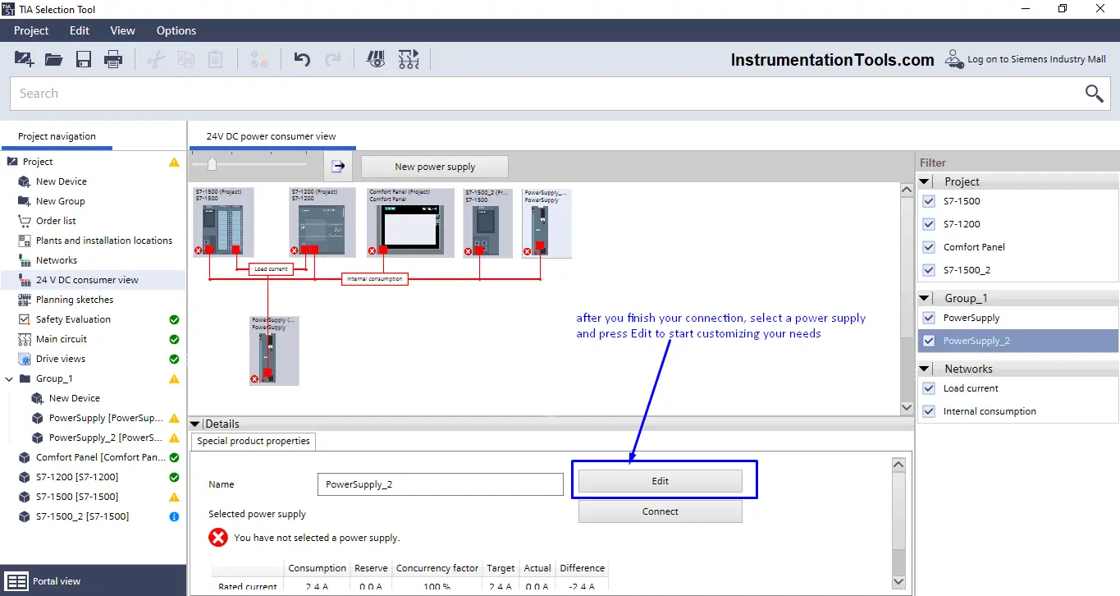Click the search magnifier icon
The image size is (1120, 596).
pyautogui.click(x=1095, y=94)
